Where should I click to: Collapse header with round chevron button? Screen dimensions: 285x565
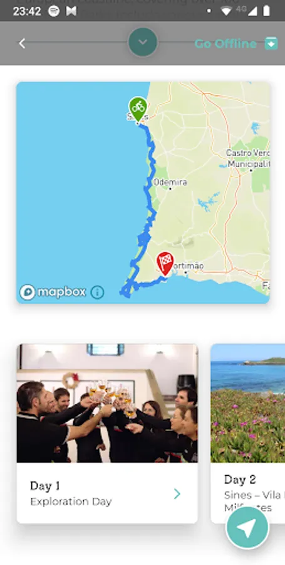click(x=143, y=42)
